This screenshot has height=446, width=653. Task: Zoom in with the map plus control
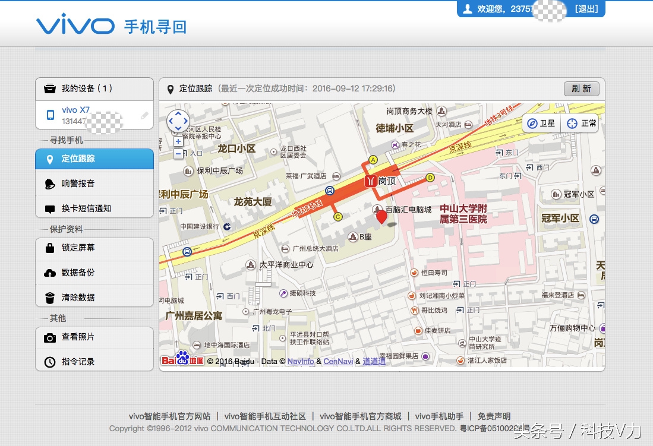[x=178, y=142]
